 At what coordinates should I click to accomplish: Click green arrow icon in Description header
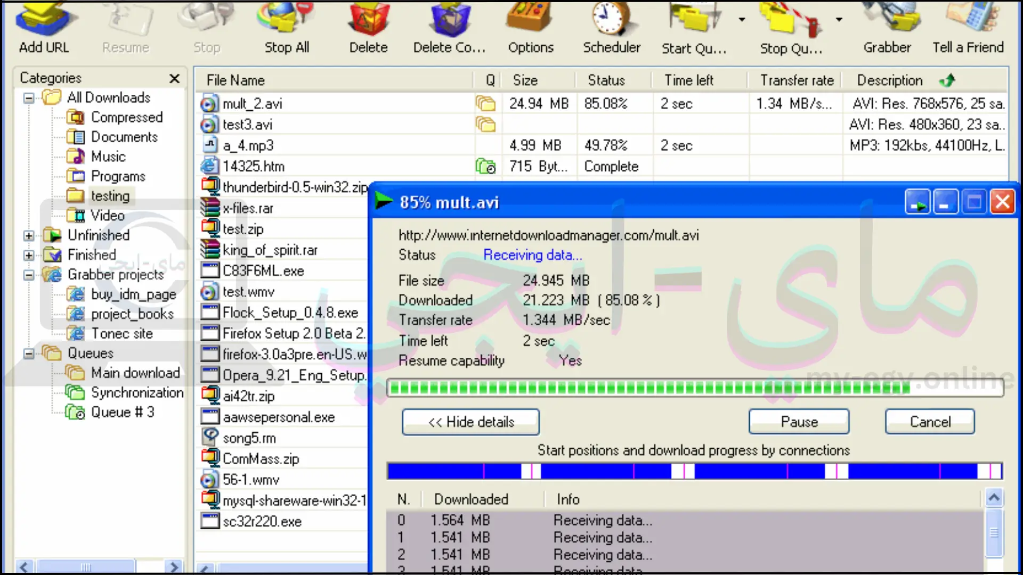click(947, 80)
